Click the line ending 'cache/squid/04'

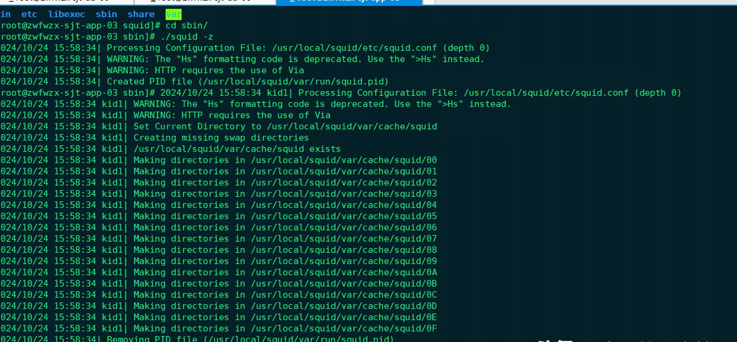(x=219, y=205)
